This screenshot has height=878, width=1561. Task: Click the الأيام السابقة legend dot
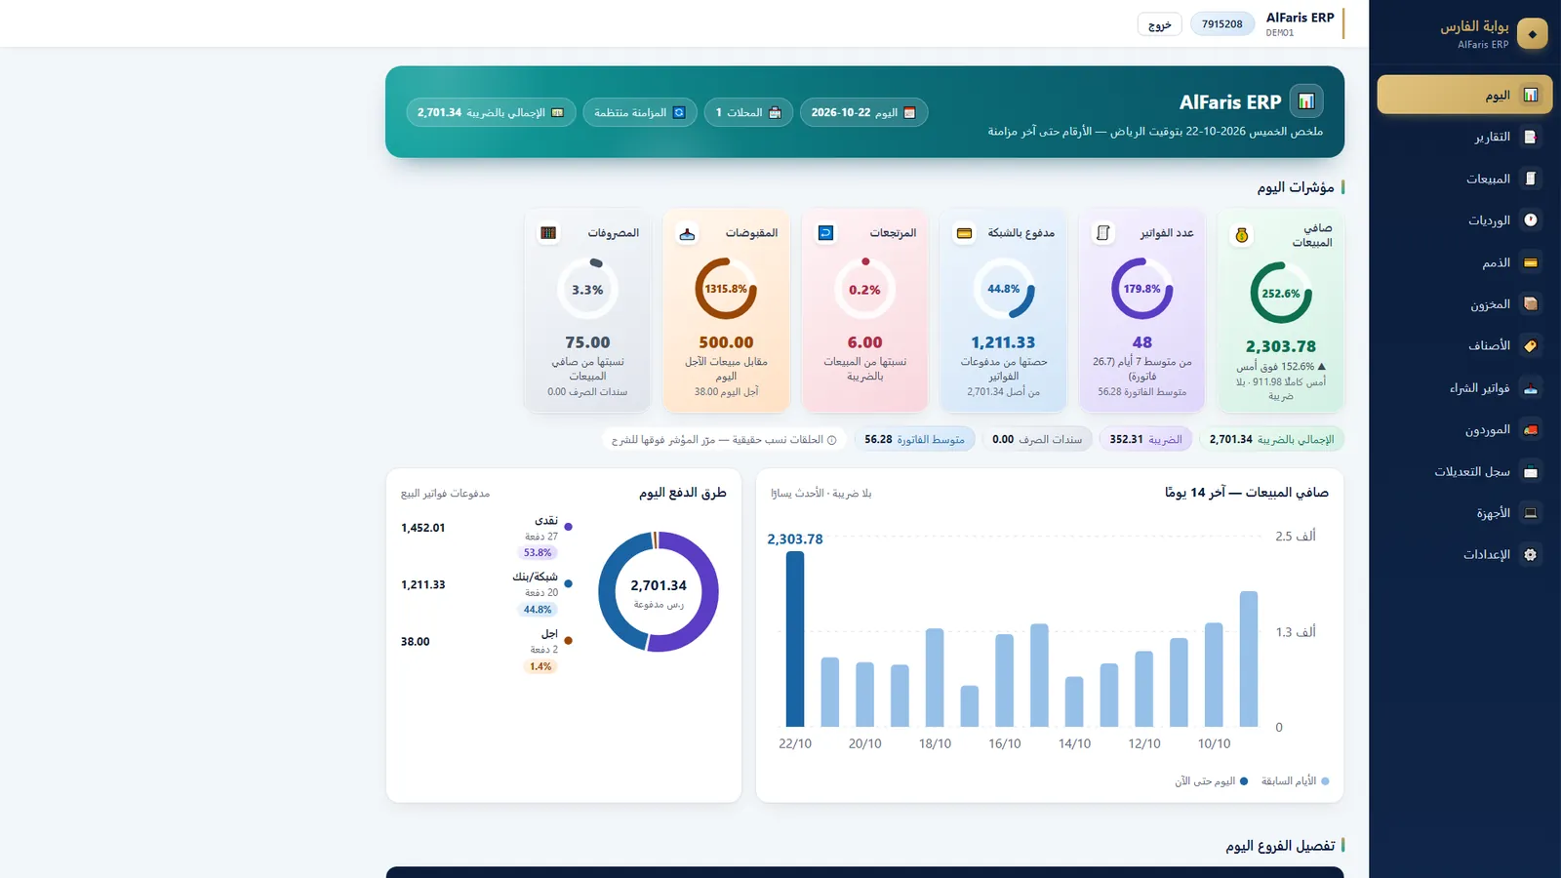tap(1325, 781)
